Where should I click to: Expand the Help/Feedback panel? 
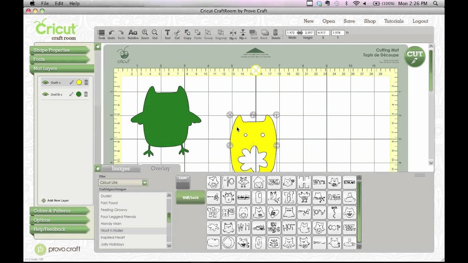(x=60, y=229)
